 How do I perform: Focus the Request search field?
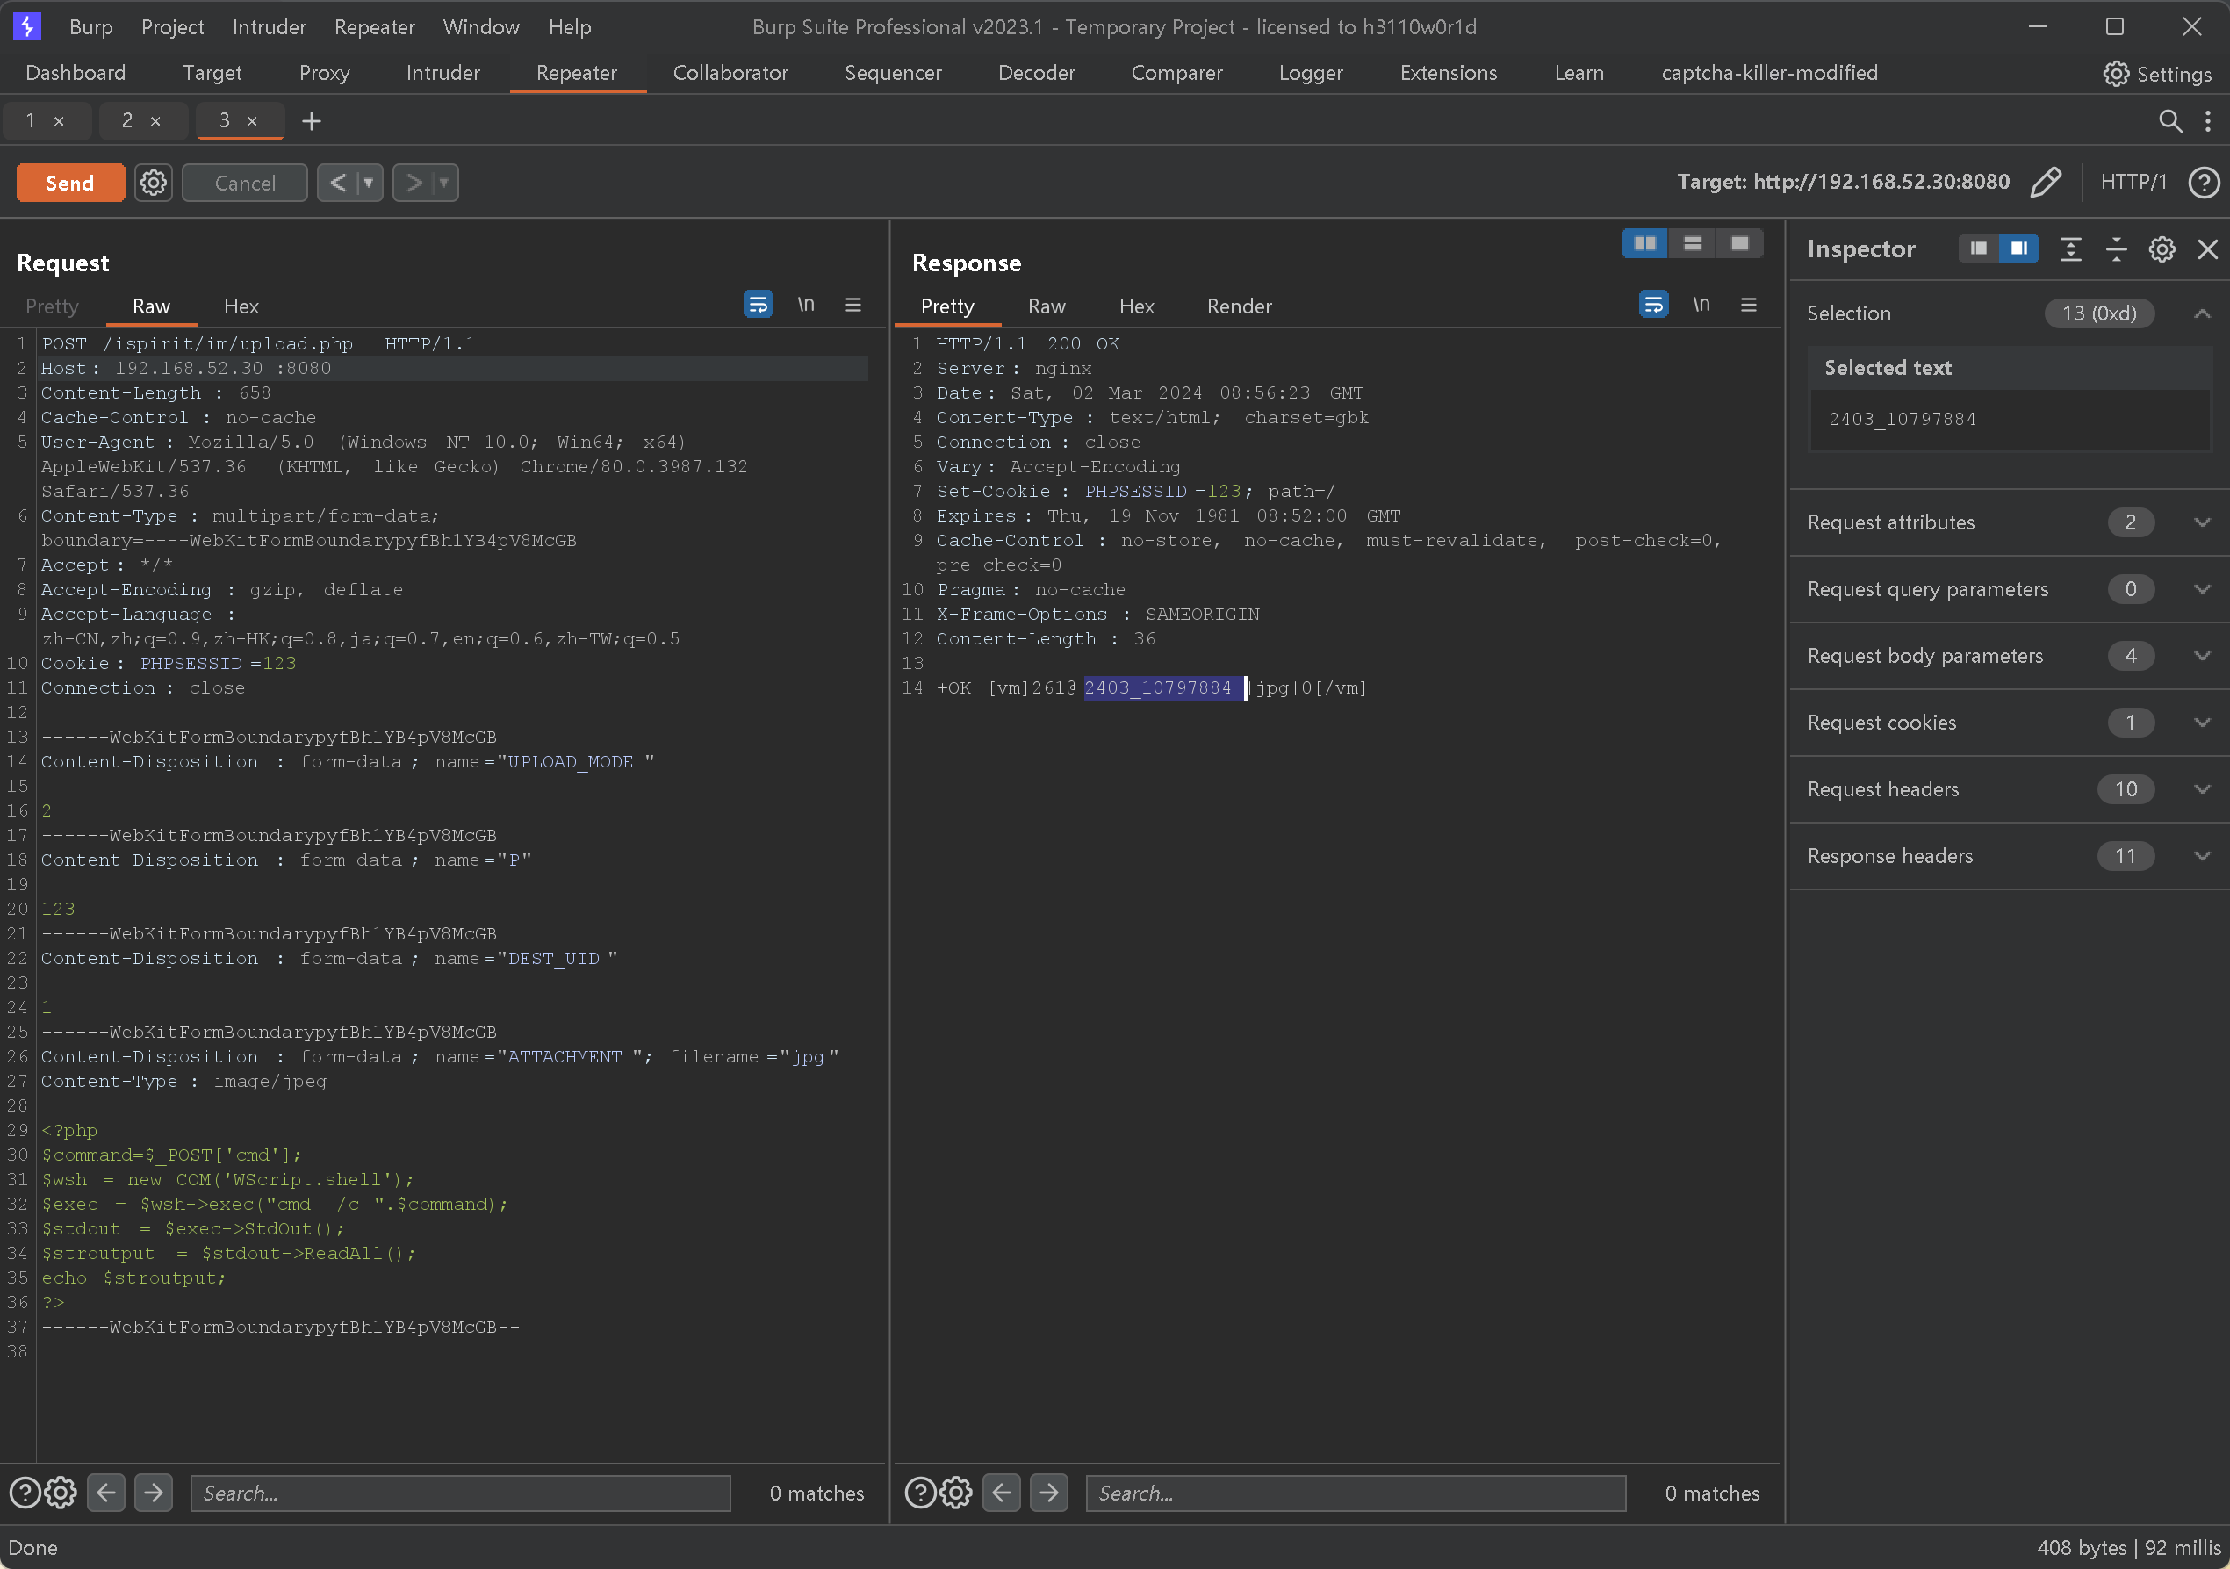(x=460, y=1493)
